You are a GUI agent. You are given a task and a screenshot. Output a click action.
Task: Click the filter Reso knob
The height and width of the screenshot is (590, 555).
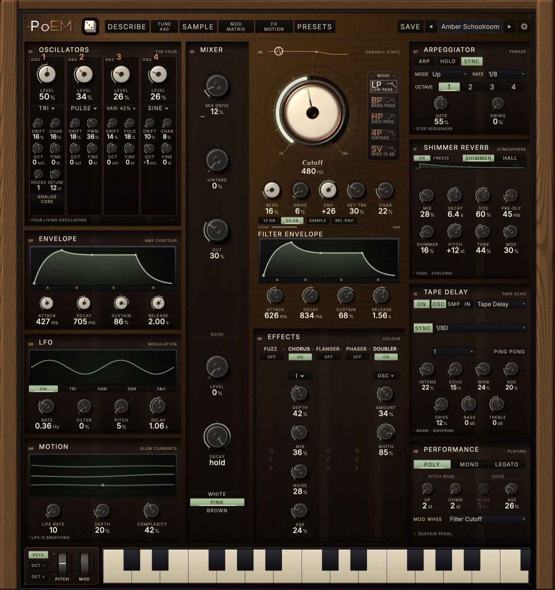(272, 190)
